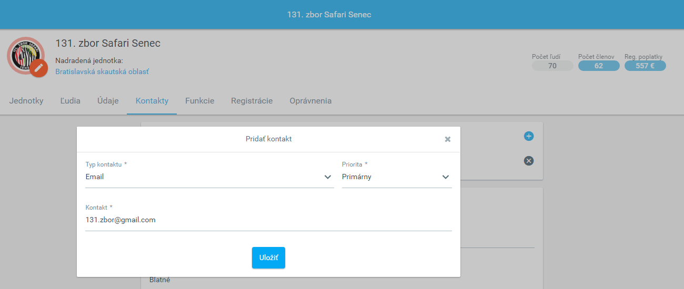Follow the Bratislavská skautská oblasť link
The width and height of the screenshot is (684, 289).
tap(102, 71)
